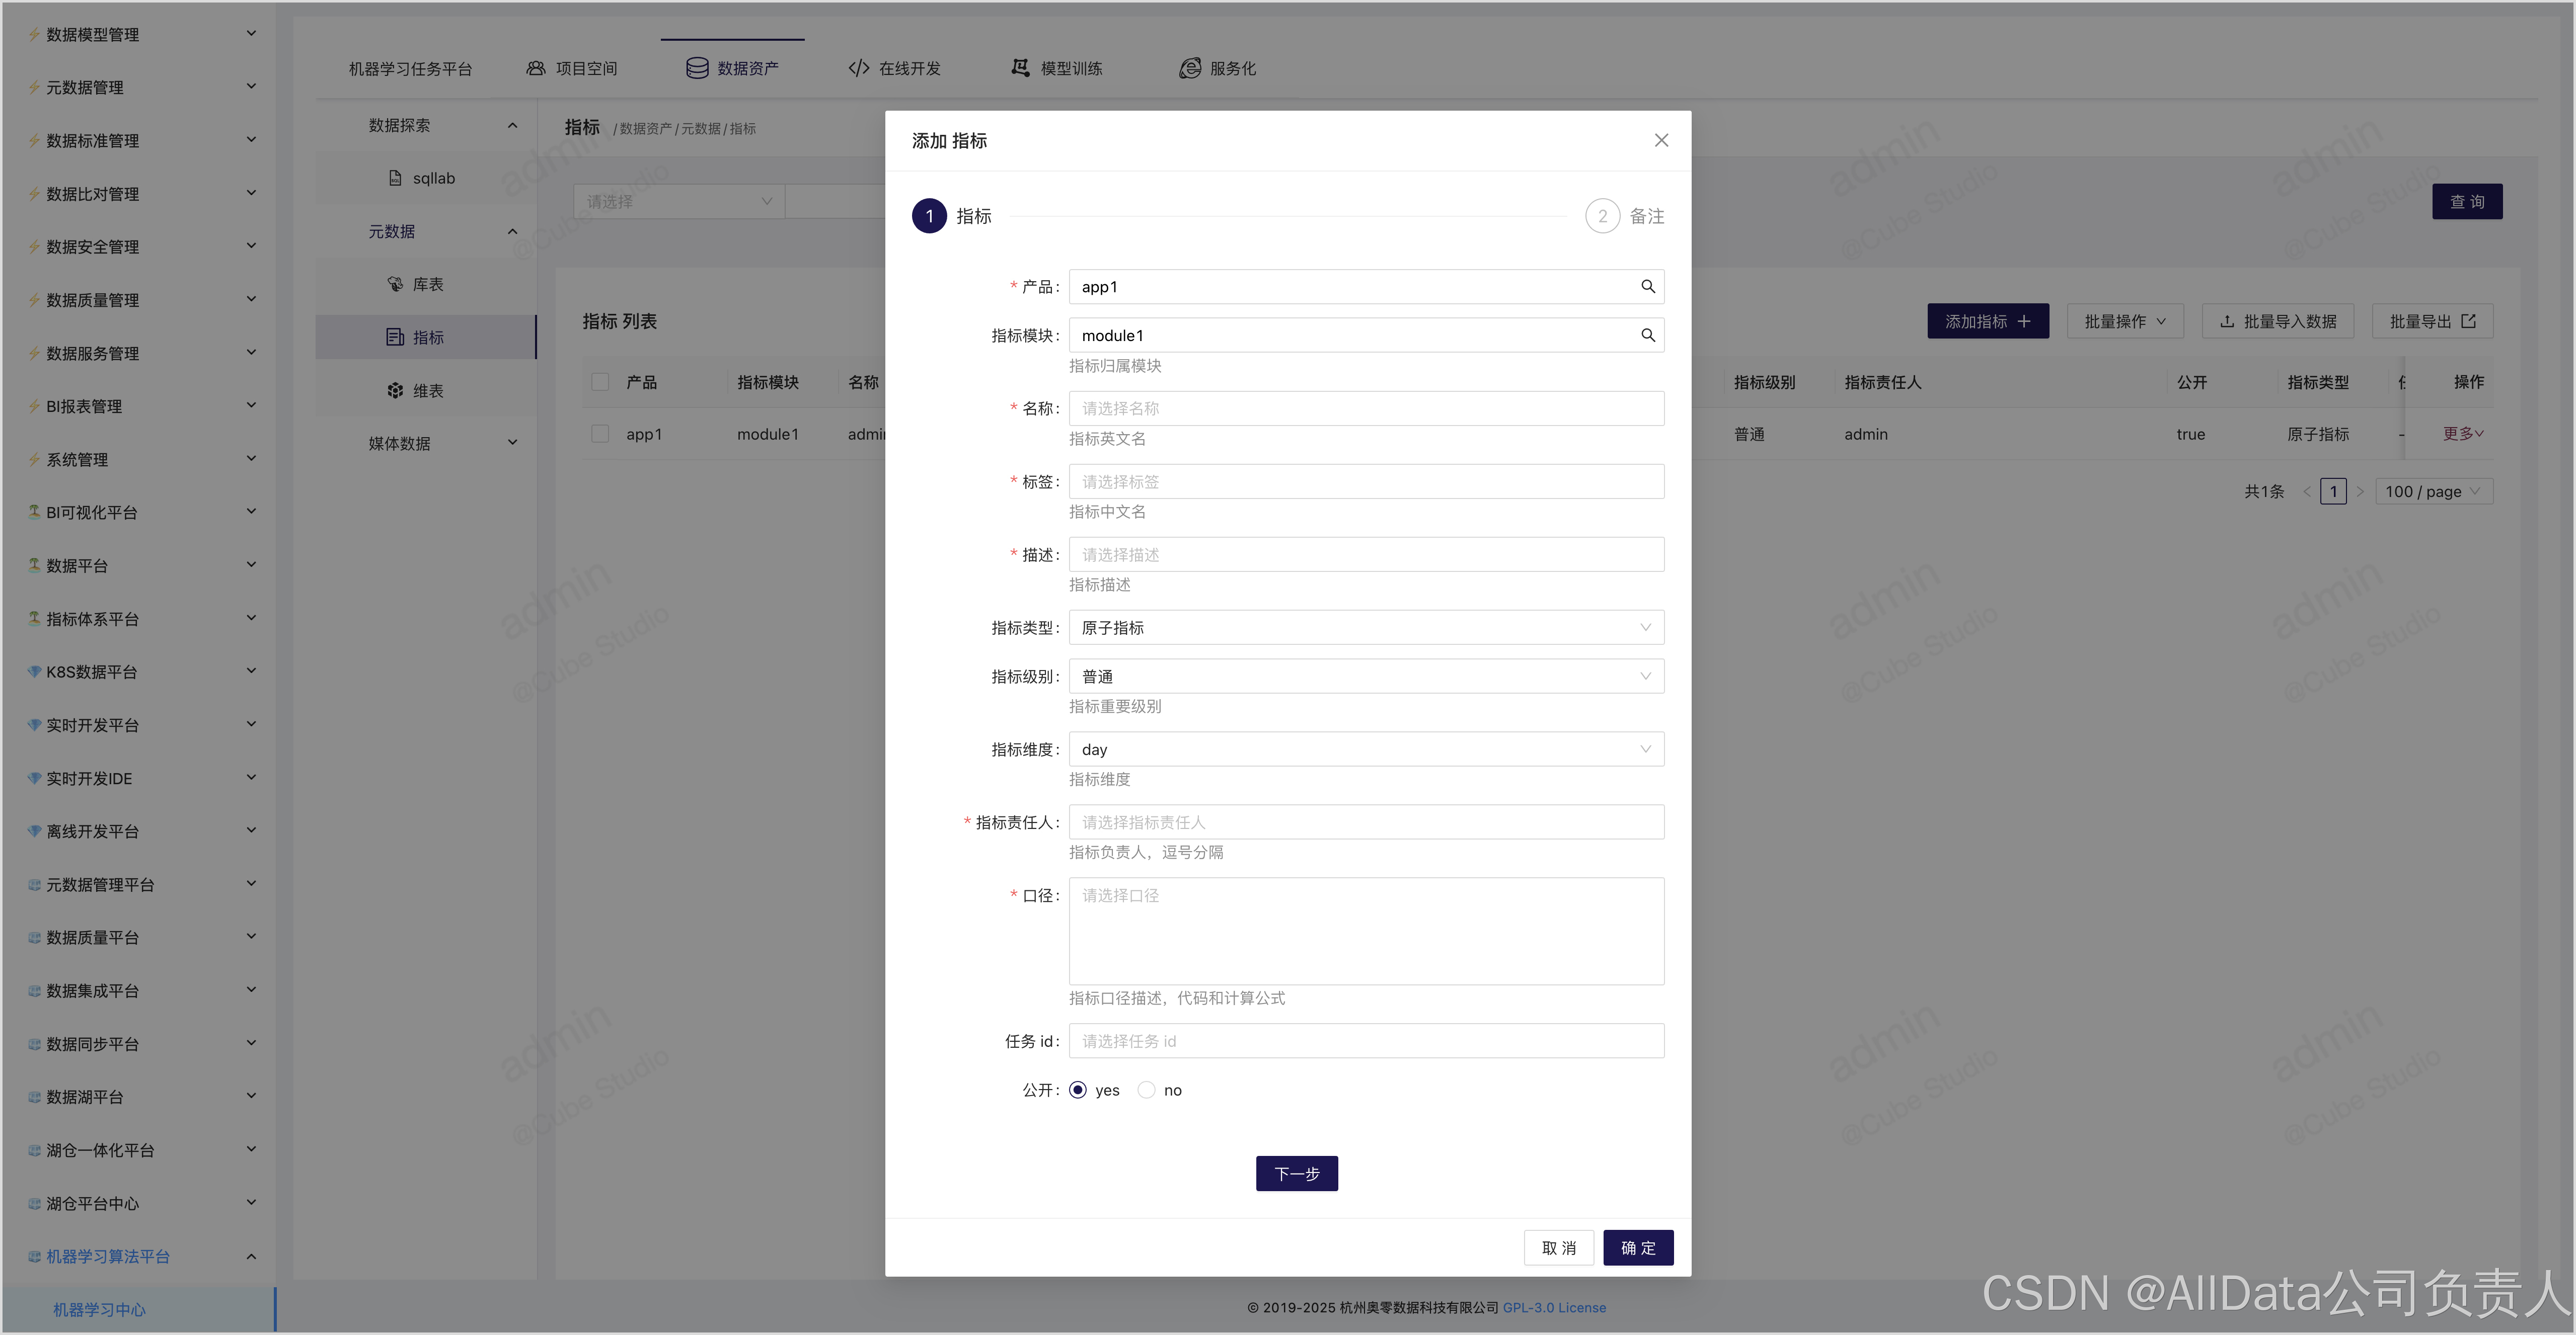Open the BI可视化平台 menu
This screenshot has height=1335, width=2576.
pyautogui.click(x=139, y=513)
